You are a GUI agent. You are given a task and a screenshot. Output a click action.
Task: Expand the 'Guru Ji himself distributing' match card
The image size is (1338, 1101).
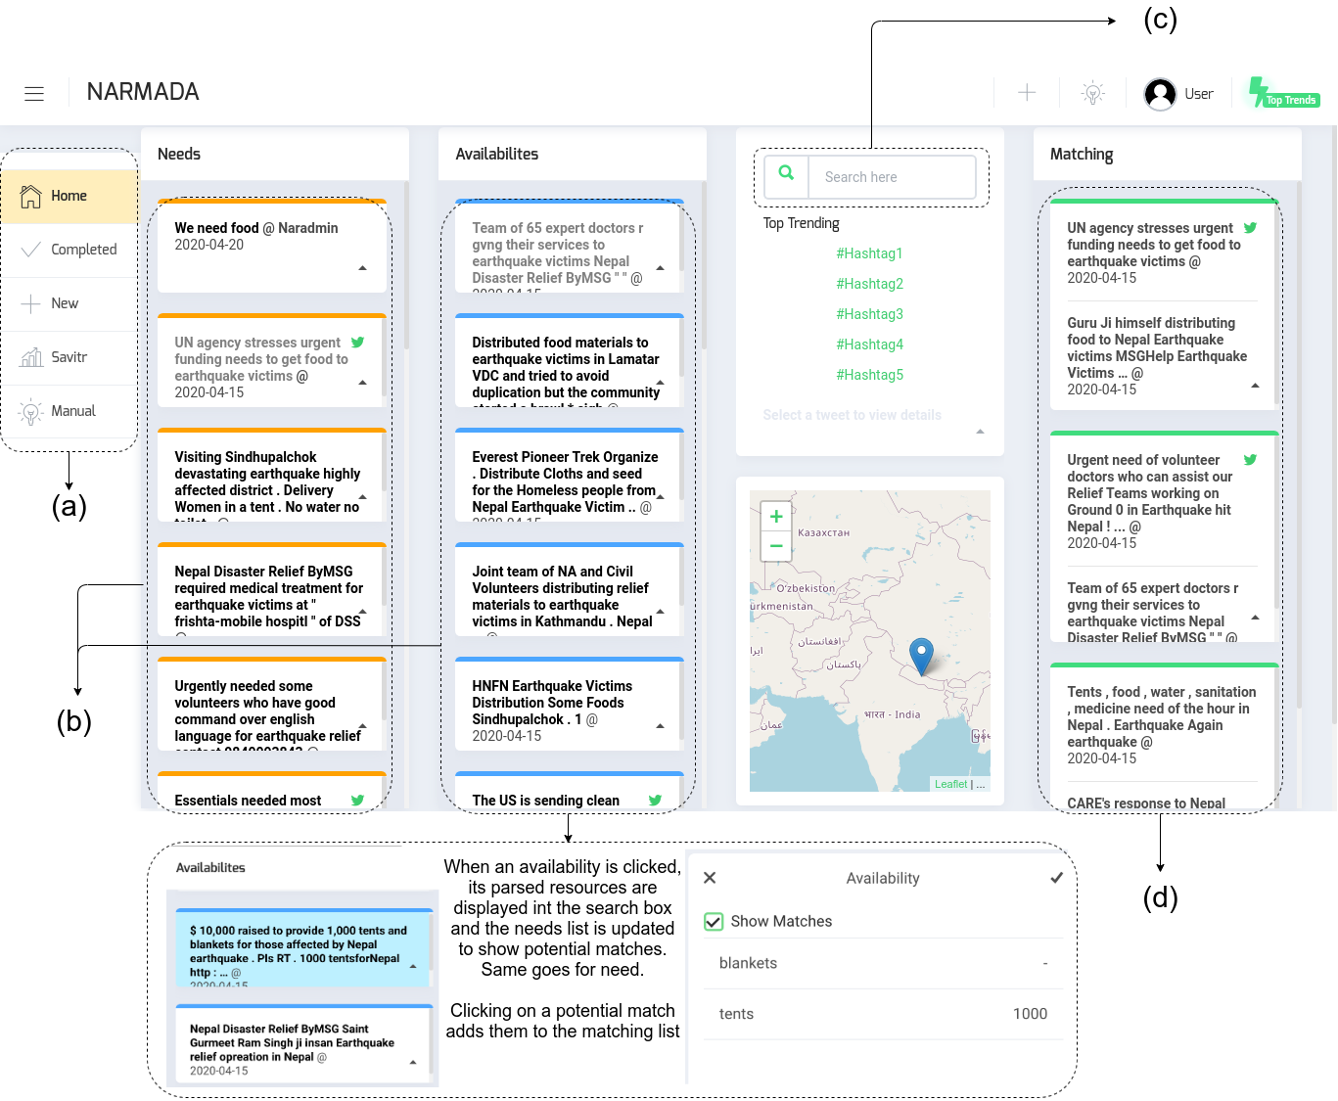(x=1255, y=386)
